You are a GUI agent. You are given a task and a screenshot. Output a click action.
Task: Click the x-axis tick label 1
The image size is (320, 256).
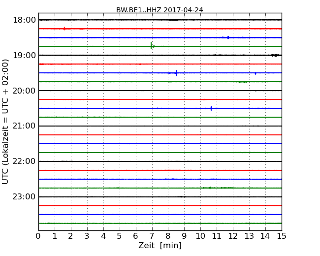(x=55, y=236)
